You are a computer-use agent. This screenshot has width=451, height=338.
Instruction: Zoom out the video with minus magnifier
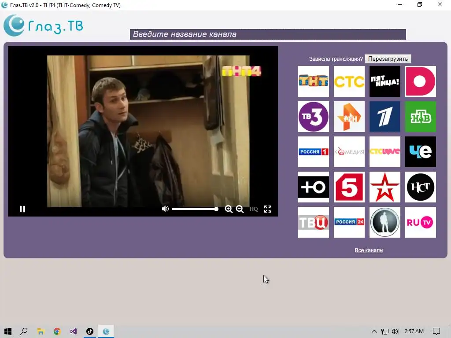point(240,209)
